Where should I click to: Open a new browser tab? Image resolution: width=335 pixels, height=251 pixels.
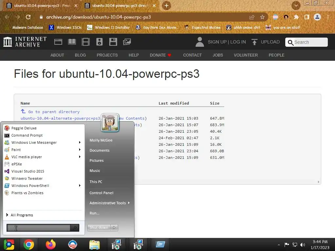point(167,6)
